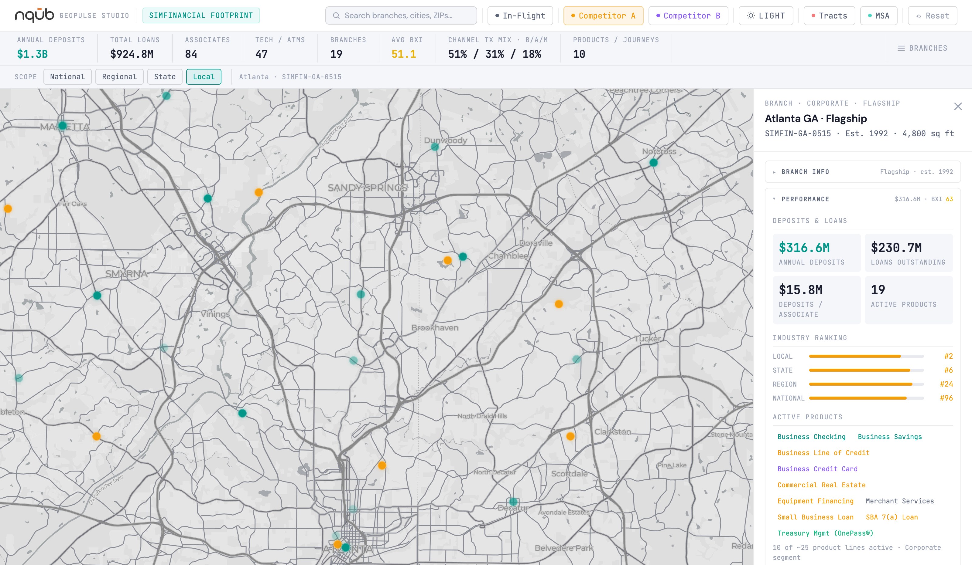This screenshot has width=972, height=565.
Task: Expand the Branch Info section
Action: 862,172
